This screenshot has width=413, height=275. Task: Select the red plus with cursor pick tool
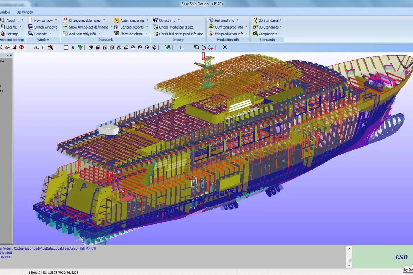point(51,47)
